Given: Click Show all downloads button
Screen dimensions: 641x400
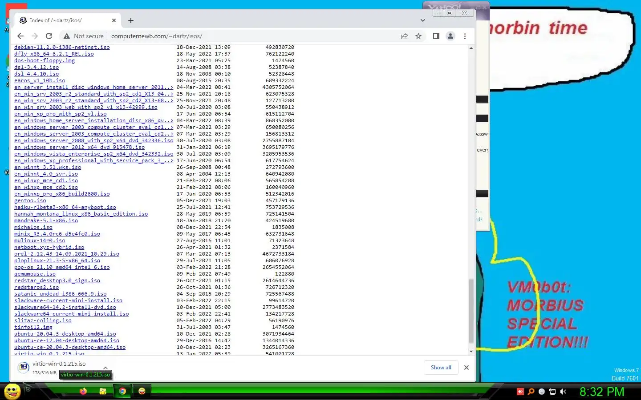Looking at the screenshot, I should (441, 368).
